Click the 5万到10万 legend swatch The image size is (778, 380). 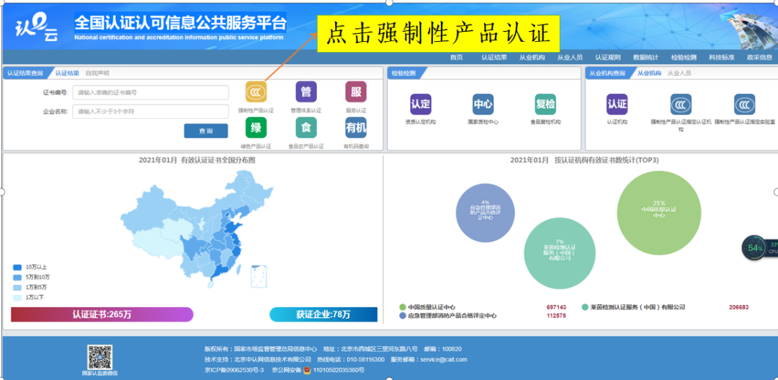[x=17, y=277]
